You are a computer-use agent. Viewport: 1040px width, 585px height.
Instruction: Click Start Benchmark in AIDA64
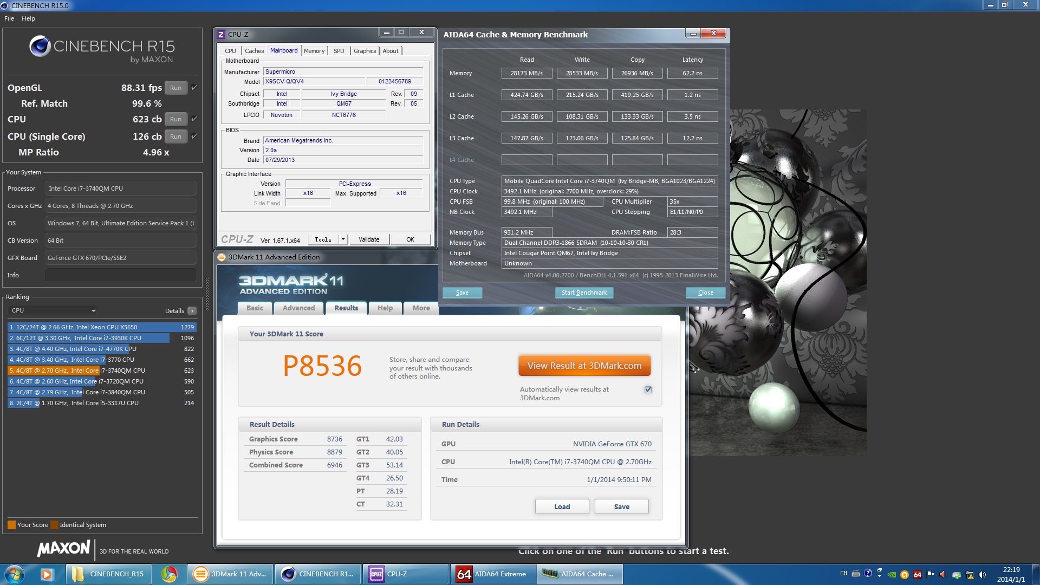tap(584, 292)
